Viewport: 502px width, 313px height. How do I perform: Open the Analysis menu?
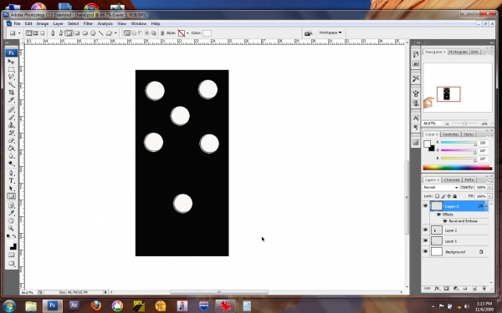tap(105, 23)
